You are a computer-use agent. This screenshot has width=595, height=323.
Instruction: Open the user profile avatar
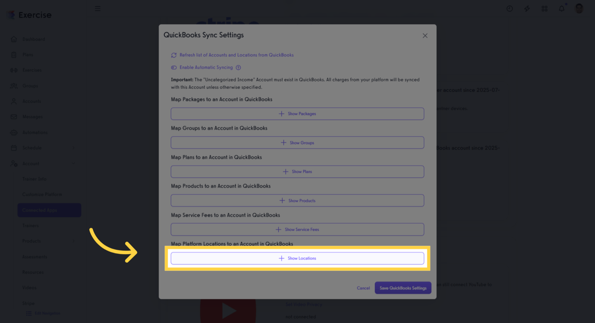(579, 9)
